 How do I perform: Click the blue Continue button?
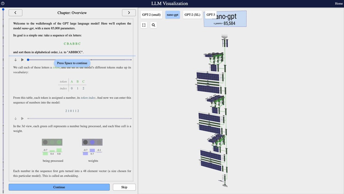[59, 187]
